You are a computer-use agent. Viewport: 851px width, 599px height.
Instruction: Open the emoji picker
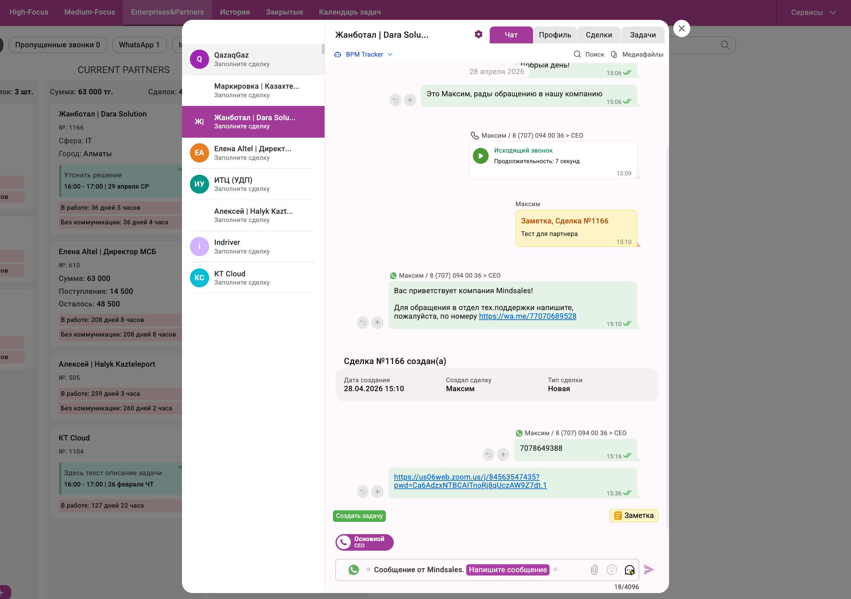click(x=611, y=570)
